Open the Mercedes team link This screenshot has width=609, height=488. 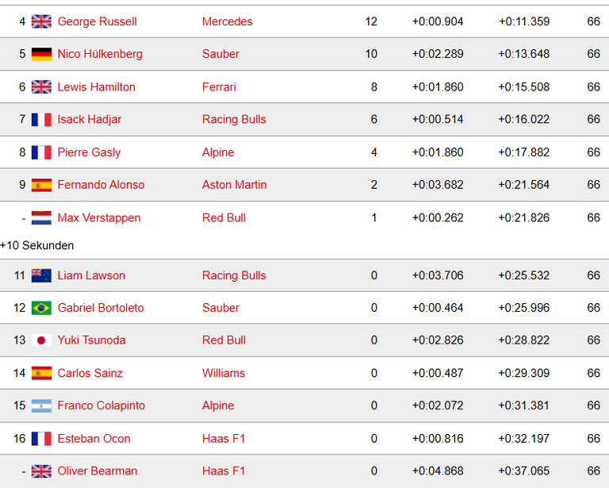(228, 21)
